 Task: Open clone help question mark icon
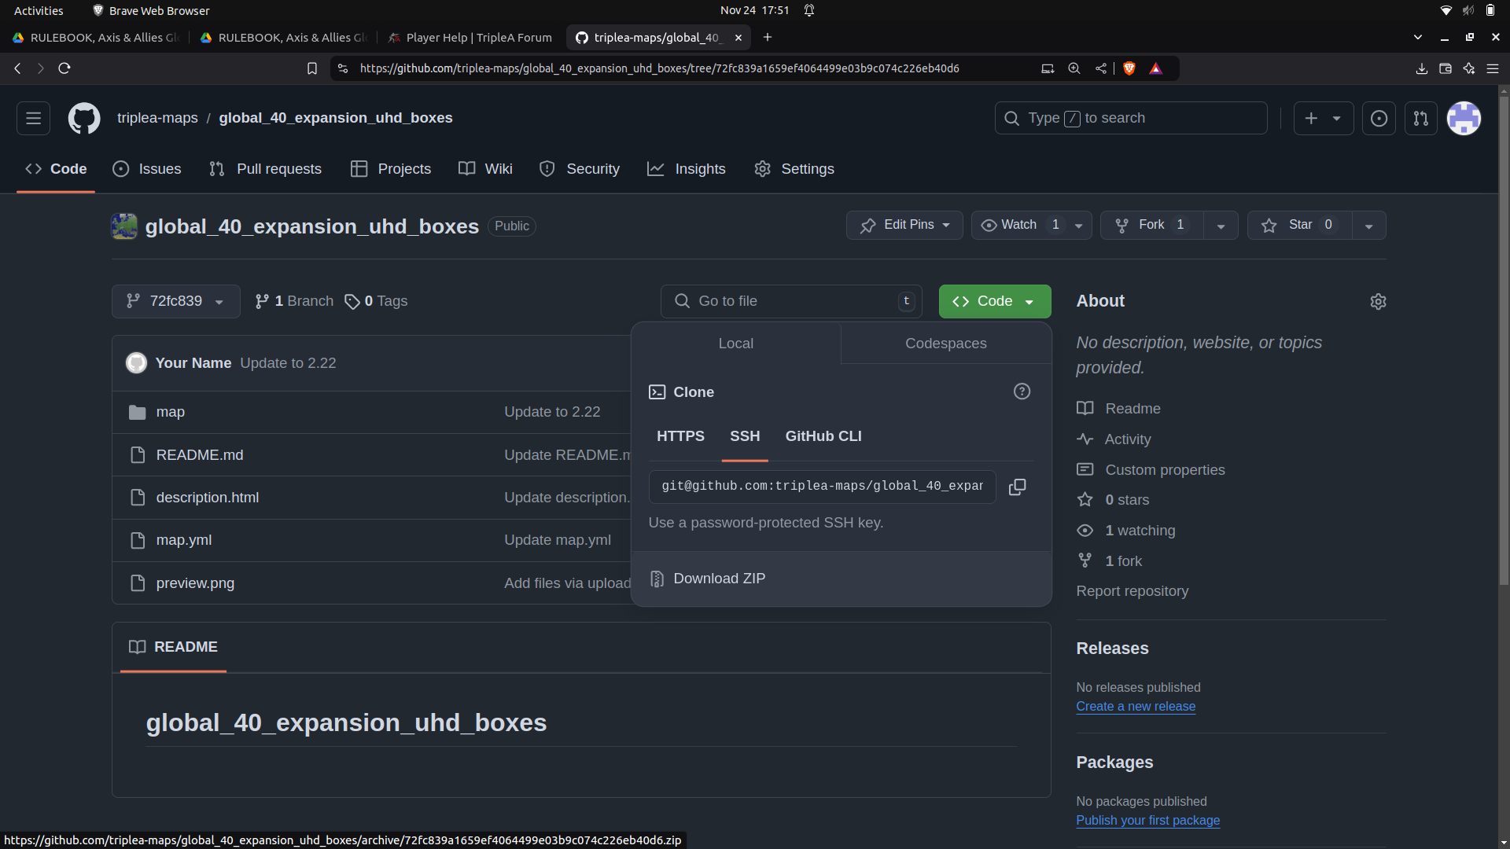pos(1022,391)
